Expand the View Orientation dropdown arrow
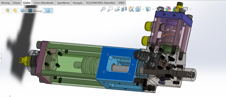This screenshot has width=226, height=97. 143,9
